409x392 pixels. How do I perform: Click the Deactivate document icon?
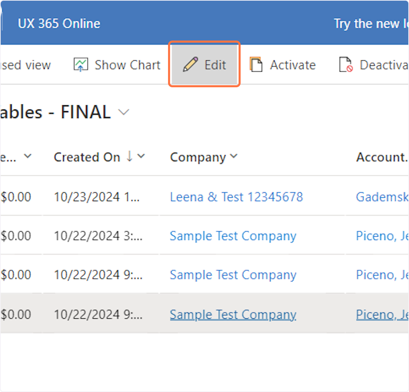pyautogui.click(x=346, y=64)
